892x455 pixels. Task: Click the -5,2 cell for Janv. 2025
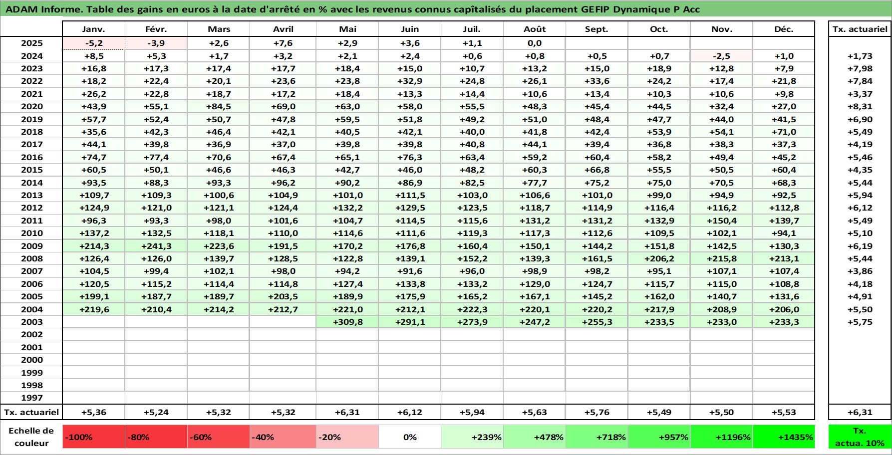[94, 43]
